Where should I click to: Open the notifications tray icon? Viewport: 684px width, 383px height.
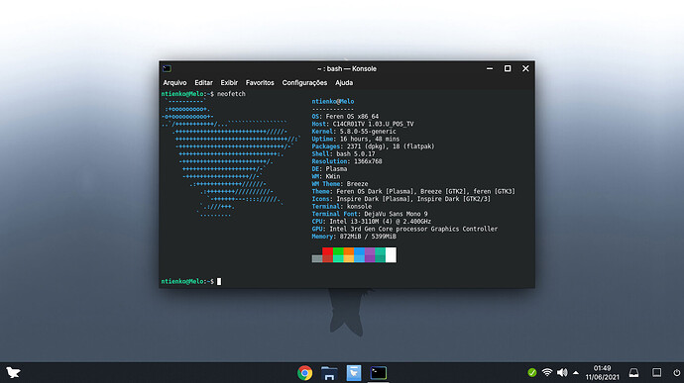633,372
